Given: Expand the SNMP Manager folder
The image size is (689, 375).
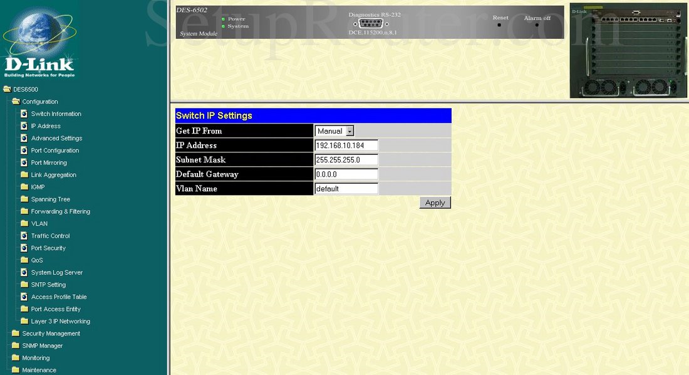Looking at the screenshot, I should (16, 346).
